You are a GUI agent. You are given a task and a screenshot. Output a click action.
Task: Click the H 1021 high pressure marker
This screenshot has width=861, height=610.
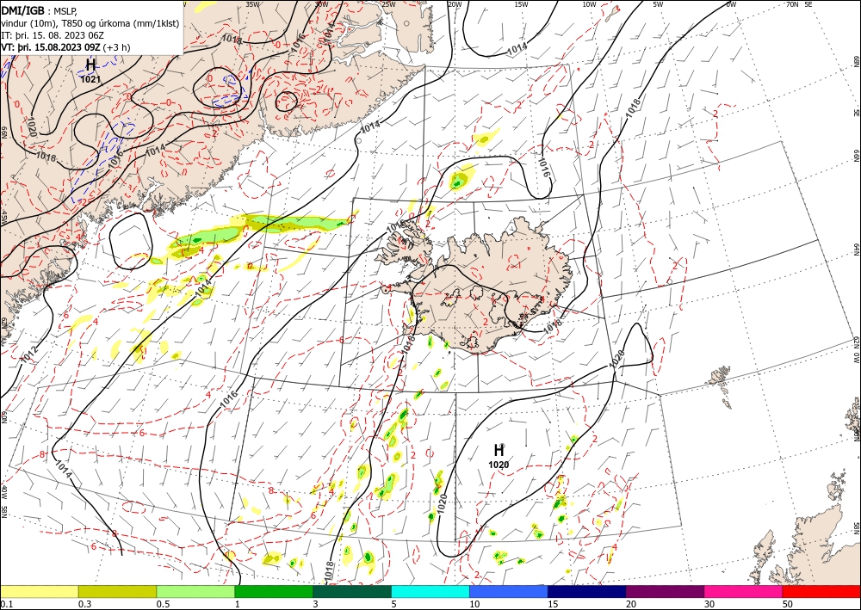click(90, 71)
